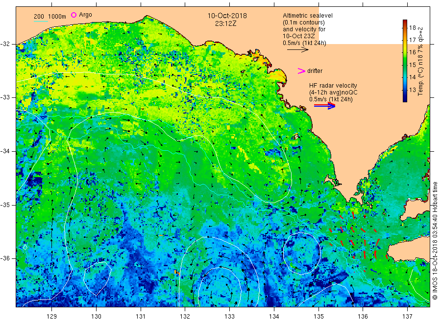The image size is (441, 323).
Task: Click the "drifter" legend label
Action: click(315, 71)
